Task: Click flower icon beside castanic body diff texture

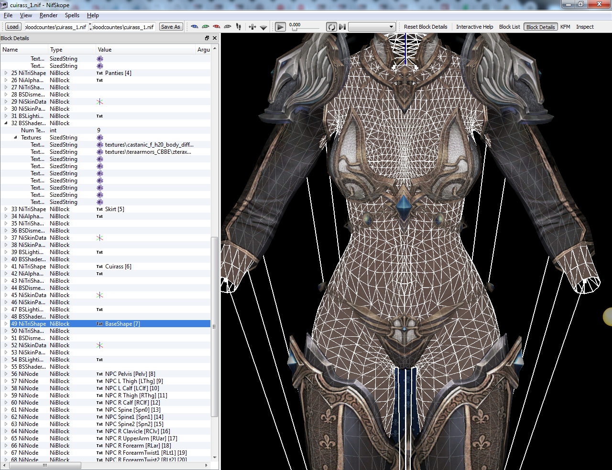Action: [99, 145]
